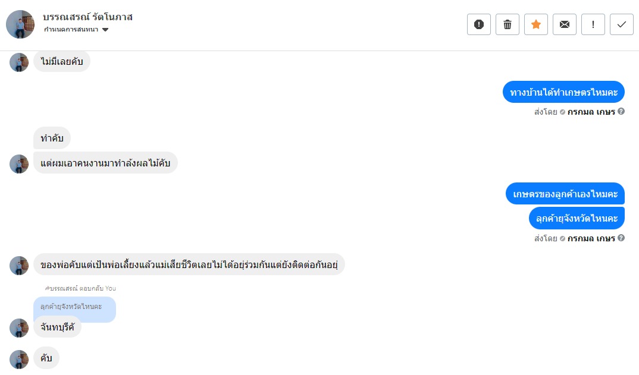Mark conversation unread with envelope icon
Image resolution: width=639 pixels, height=375 pixels.
565,24
